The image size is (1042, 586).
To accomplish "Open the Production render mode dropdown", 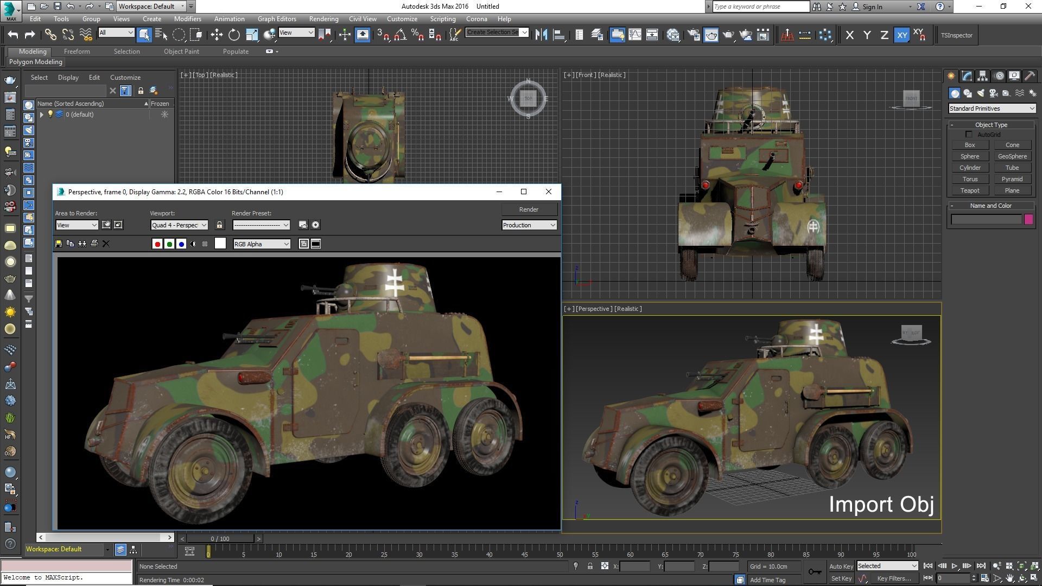I will point(529,225).
